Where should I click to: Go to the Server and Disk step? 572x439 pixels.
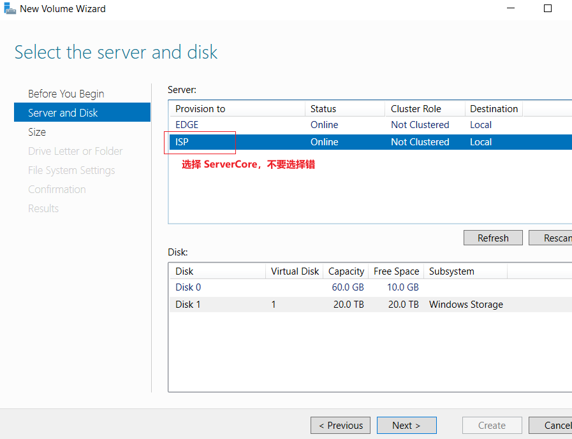point(82,113)
